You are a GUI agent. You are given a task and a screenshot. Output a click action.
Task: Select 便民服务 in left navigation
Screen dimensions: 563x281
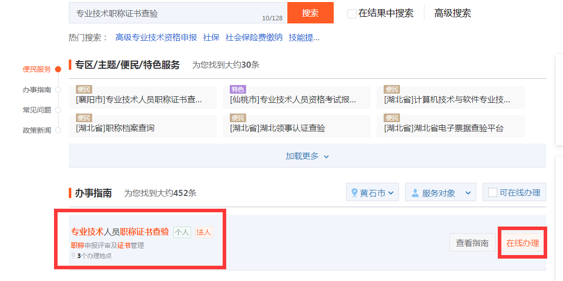(x=37, y=69)
